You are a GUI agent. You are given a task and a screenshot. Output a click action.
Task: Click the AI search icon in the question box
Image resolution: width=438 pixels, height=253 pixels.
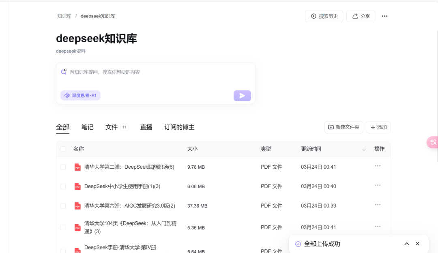(x=64, y=72)
